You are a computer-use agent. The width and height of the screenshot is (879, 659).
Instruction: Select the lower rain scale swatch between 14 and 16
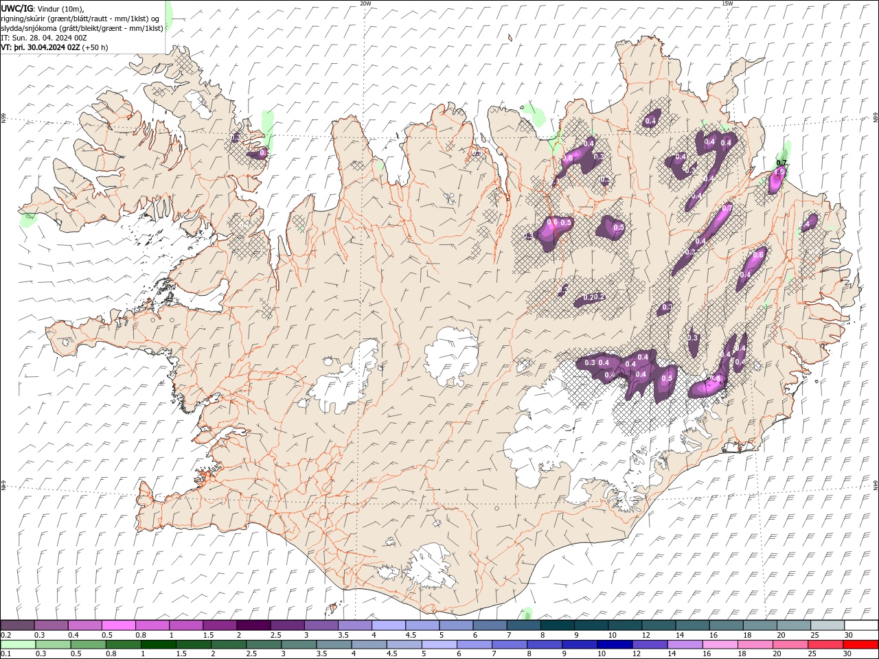point(685,645)
